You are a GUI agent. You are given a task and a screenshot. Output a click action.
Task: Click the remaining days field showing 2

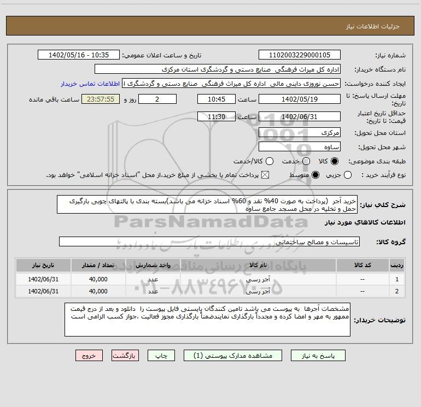click(157, 99)
